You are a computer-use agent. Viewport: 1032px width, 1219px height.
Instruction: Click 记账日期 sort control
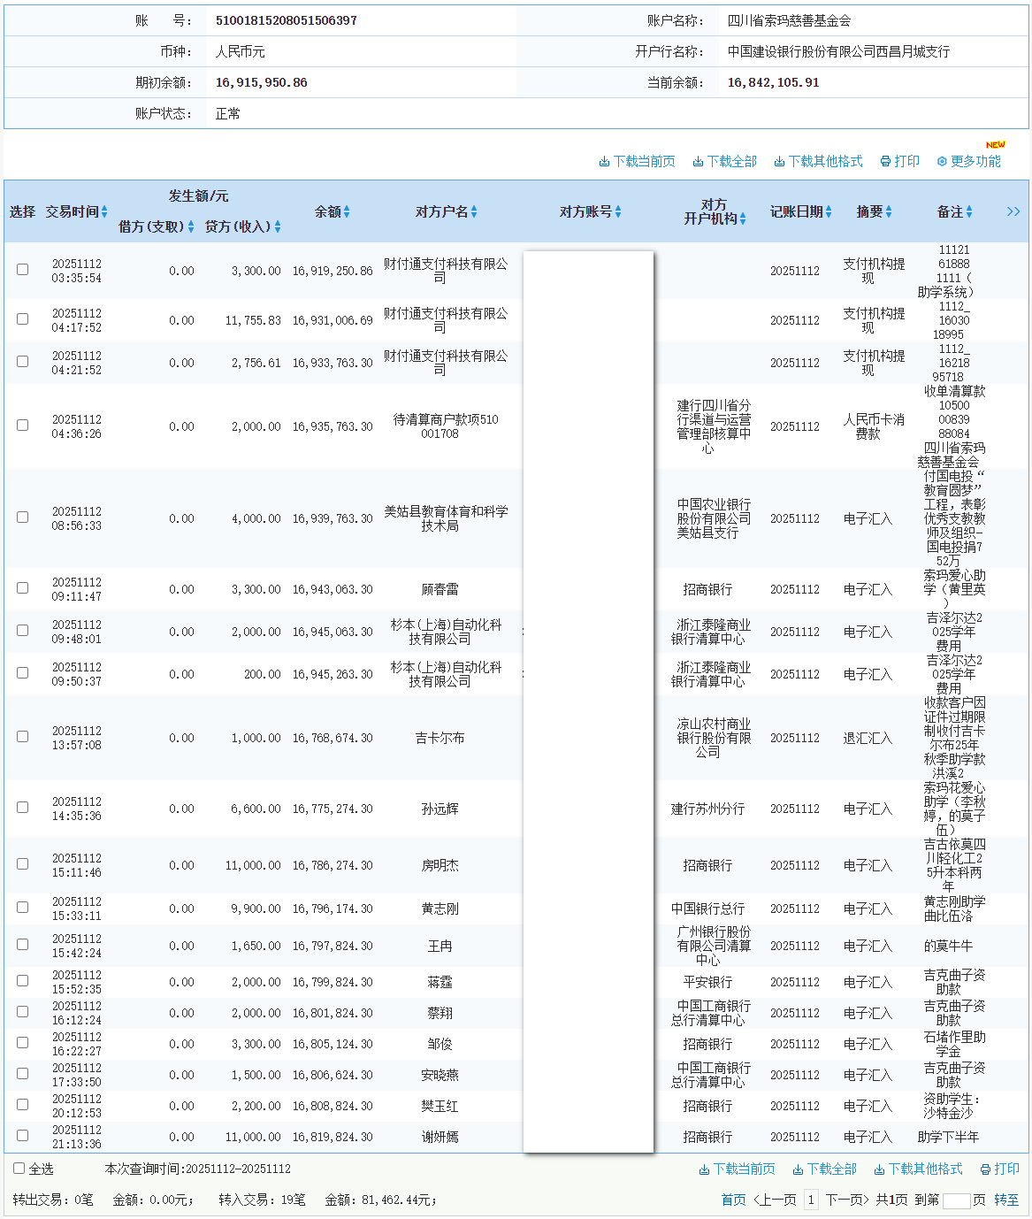pyautogui.click(x=827, y=211)
